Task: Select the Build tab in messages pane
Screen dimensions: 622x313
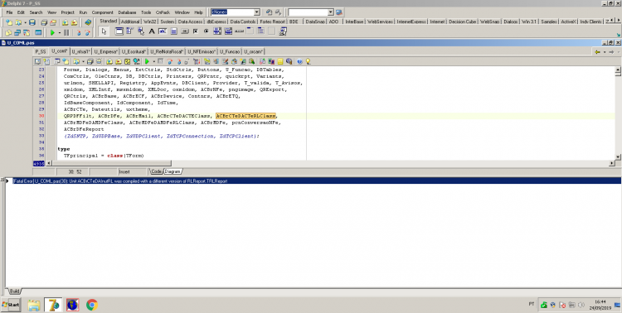Action: pos(14,291)
